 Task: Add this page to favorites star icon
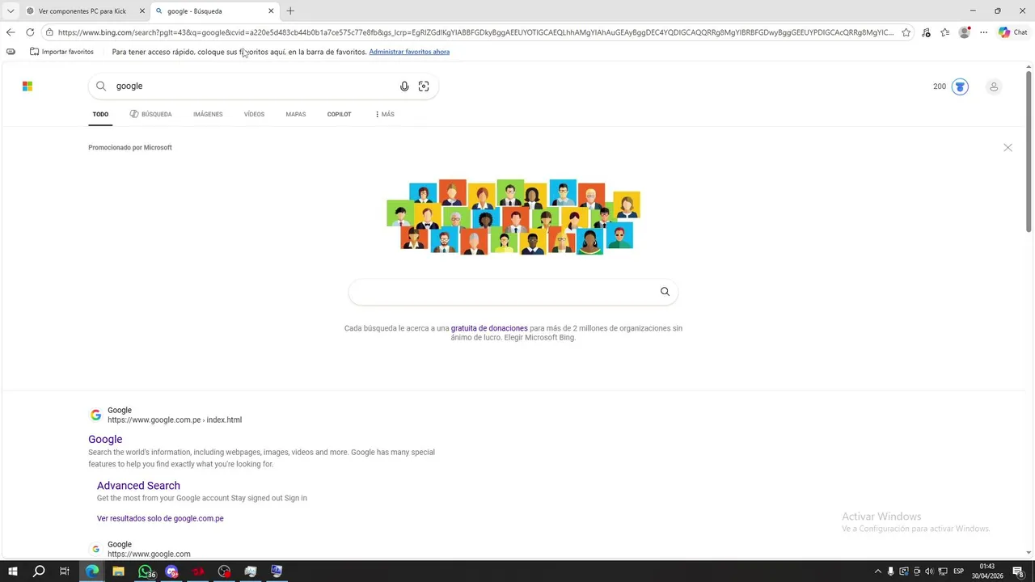click(906, 32)
